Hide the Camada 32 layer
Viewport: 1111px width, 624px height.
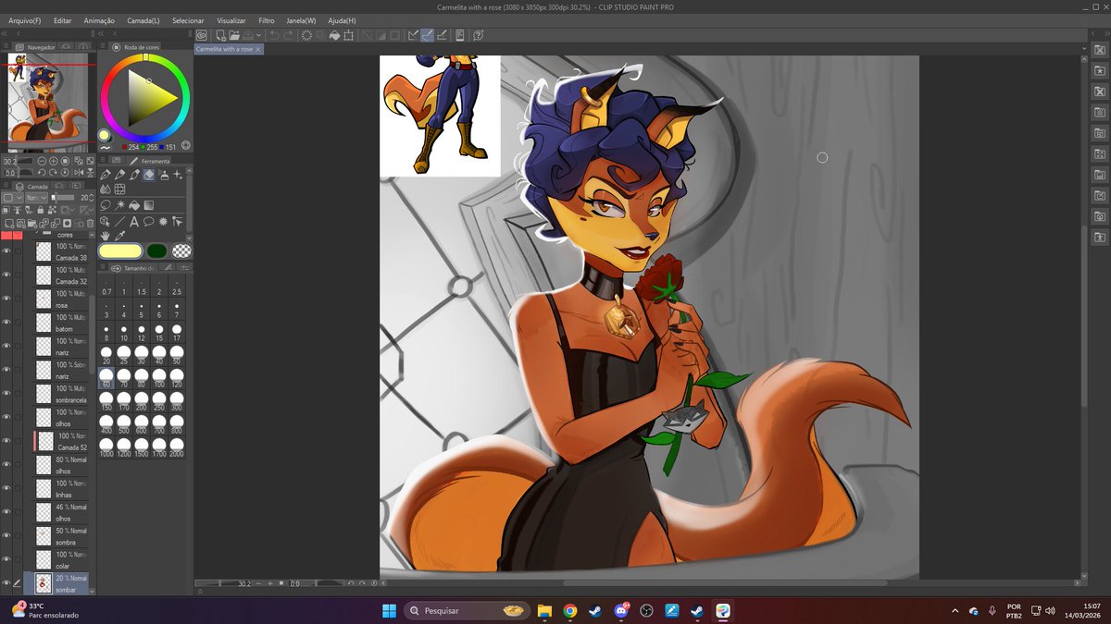pos(6,275)
